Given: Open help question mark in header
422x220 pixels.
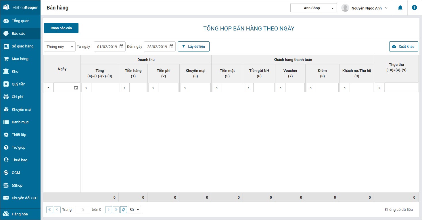Looking at the screenshot, I should (x=414, y=8).
